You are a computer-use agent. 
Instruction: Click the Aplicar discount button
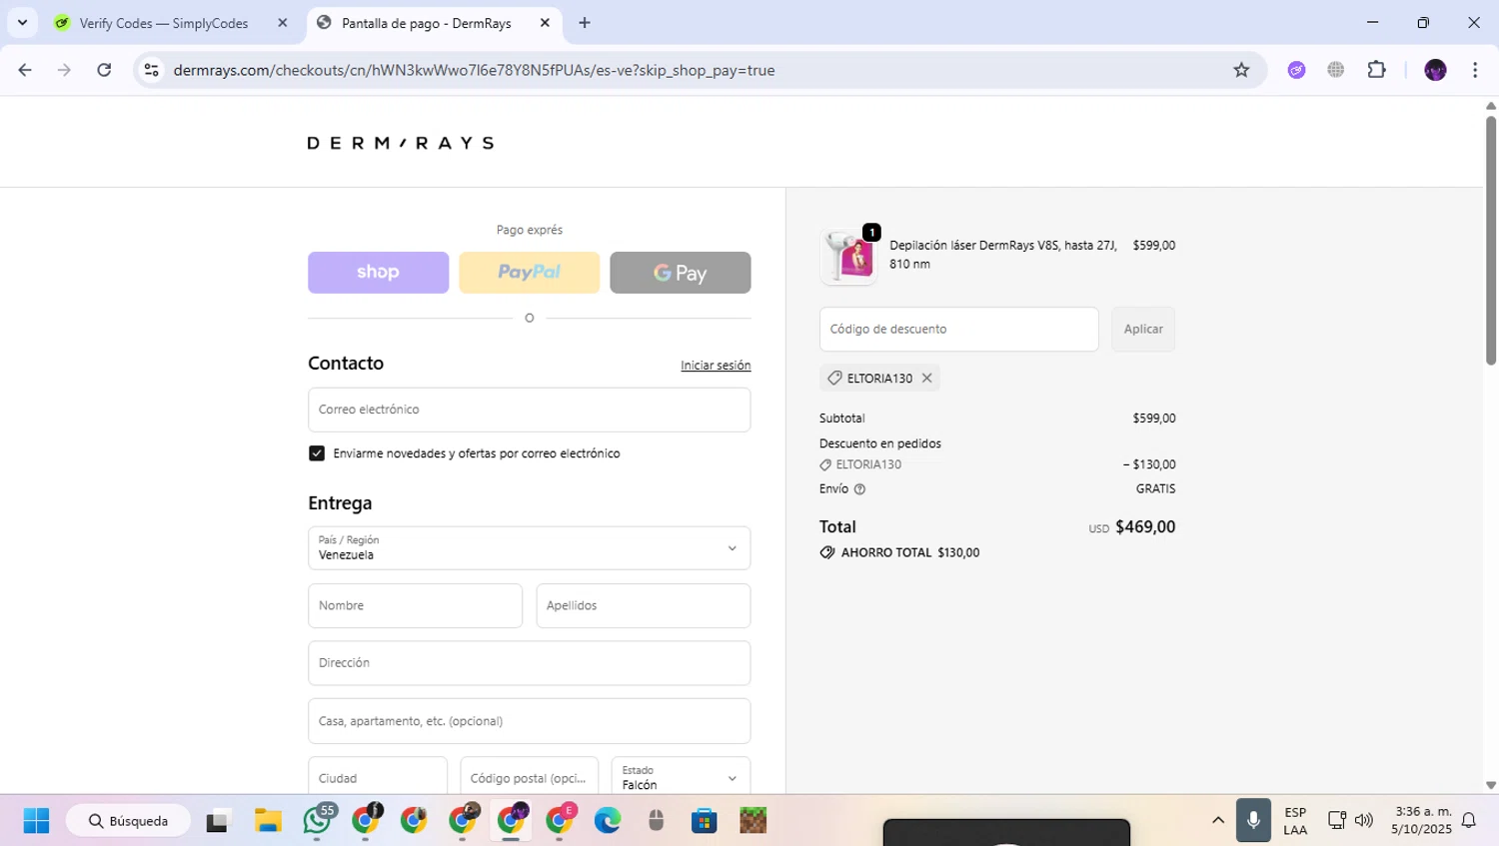tap(1143, 329)
